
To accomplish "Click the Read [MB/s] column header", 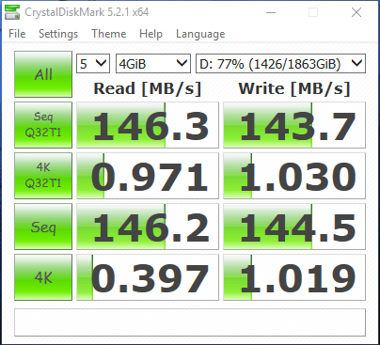I will [148, 88].
